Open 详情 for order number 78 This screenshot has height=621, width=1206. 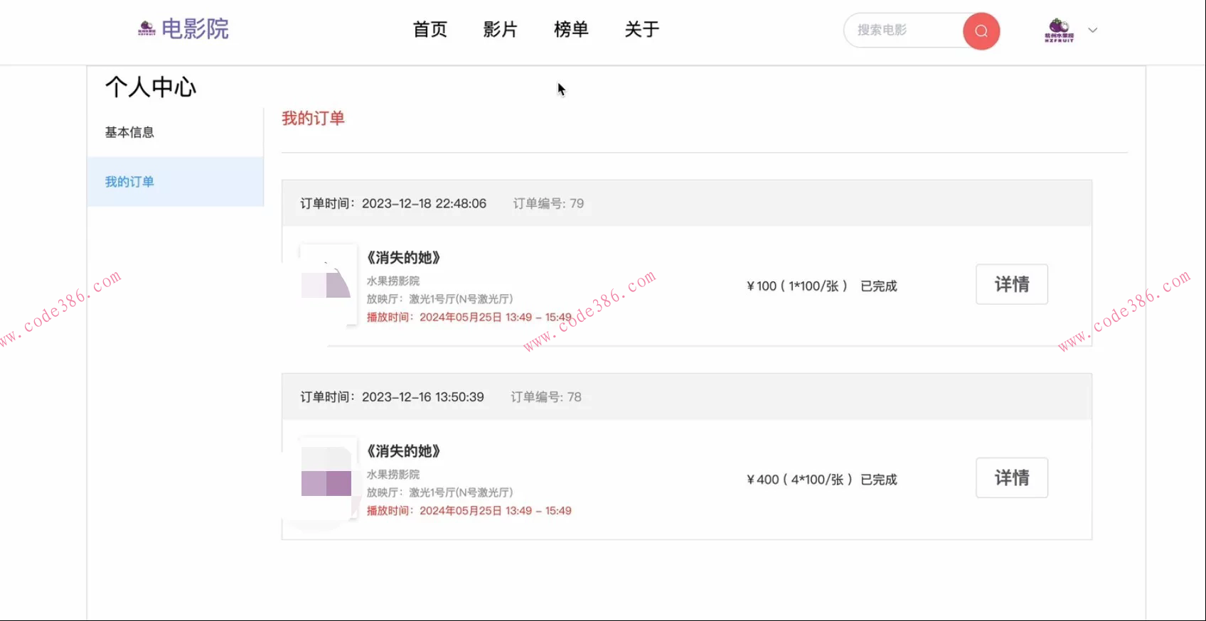[1011, 477]
